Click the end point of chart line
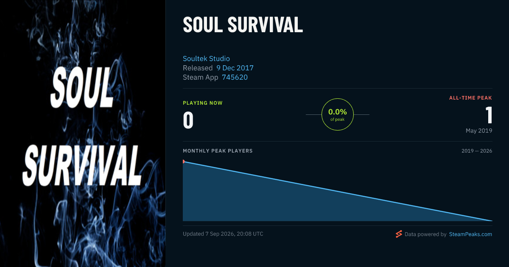Image resolution: width=509 pixels, height=267 pixels. coord(492,220)
